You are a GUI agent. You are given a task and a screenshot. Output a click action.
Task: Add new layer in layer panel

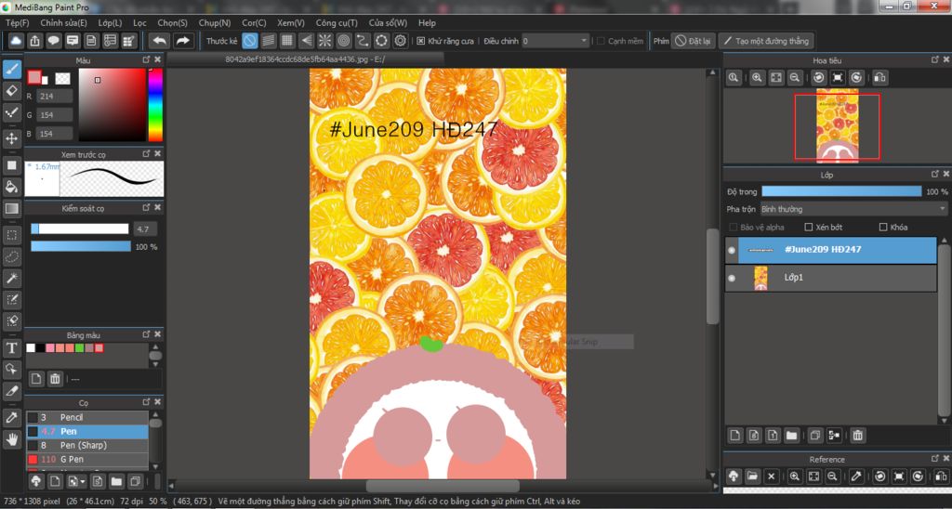pos(735,435)
